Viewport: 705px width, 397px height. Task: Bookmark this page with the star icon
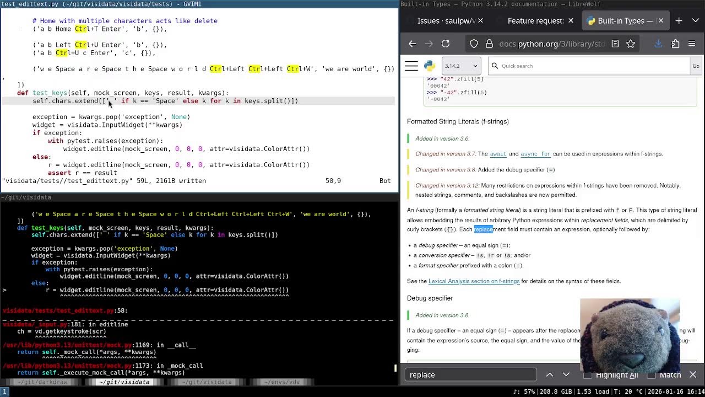[x=631, y=44]
